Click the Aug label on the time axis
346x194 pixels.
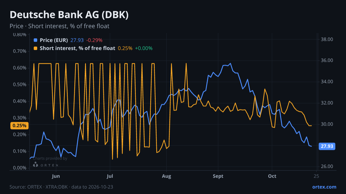pos(166,176)
